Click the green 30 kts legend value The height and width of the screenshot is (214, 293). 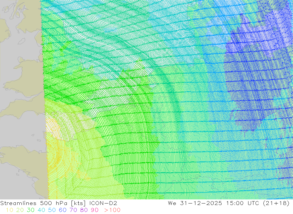[31, 210]
